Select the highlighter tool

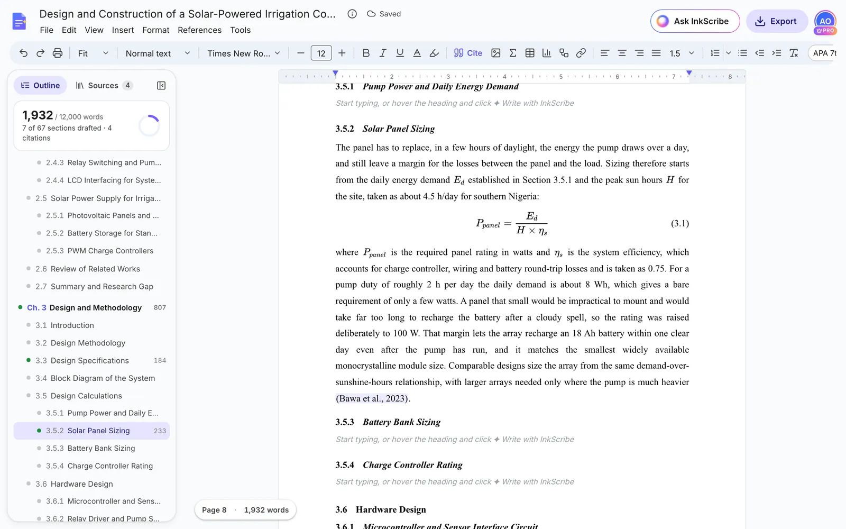pos(434,53)
